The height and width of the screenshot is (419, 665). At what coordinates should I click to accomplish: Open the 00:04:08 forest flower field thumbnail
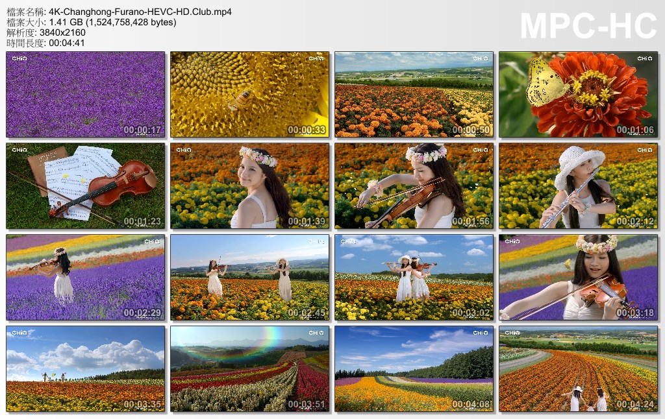pos(414,369)
